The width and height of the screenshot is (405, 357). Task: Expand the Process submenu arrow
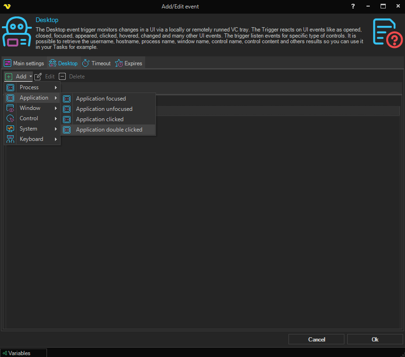[55, 87]
